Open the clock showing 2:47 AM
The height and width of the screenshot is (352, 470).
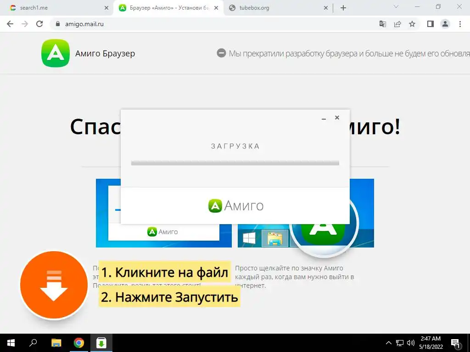coord(431,343)
